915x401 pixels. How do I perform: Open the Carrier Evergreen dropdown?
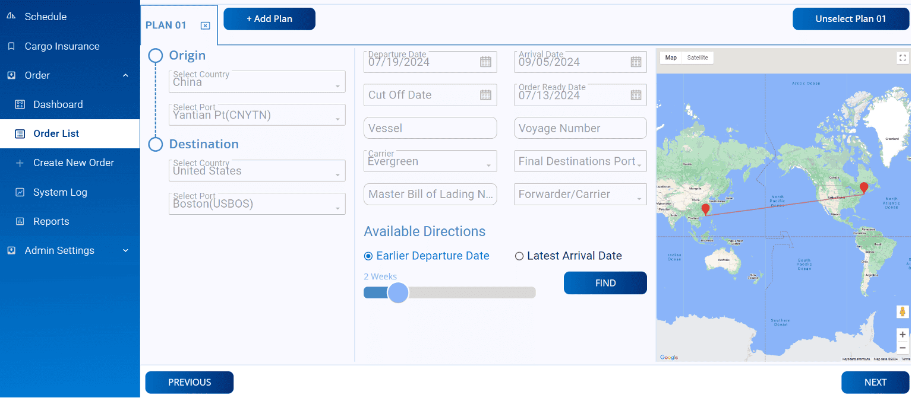point(430,161)
